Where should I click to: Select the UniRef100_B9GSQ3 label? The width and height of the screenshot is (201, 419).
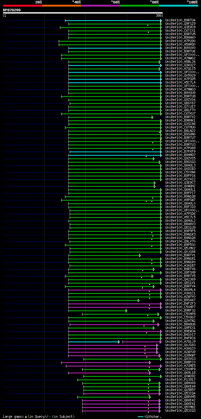point(180,162)
